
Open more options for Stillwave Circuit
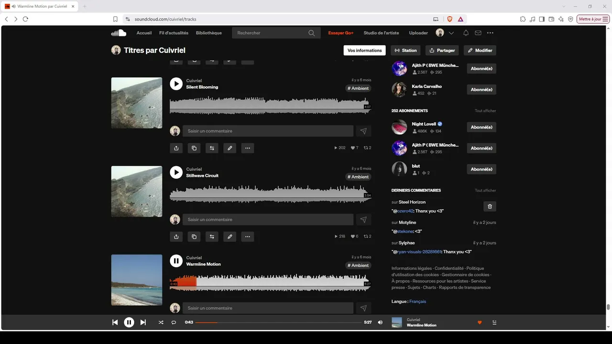[x=247, y=236]
